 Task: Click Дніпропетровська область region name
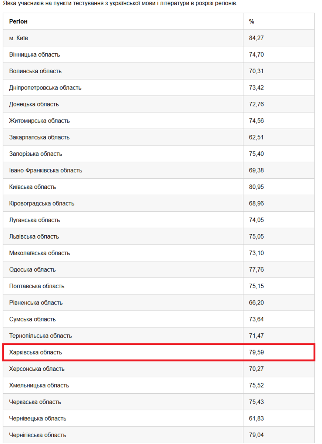(45, 88)
